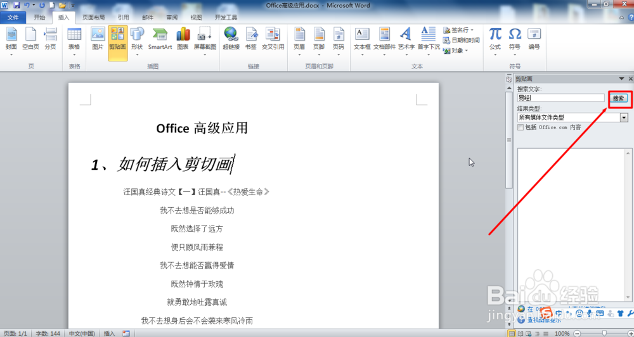Open the Find image hints (查找图像提示) link
The height and width of the screenshot is (337, 634).
pos(544,320)
